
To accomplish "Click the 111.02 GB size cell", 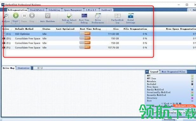I will click(113, 34).
